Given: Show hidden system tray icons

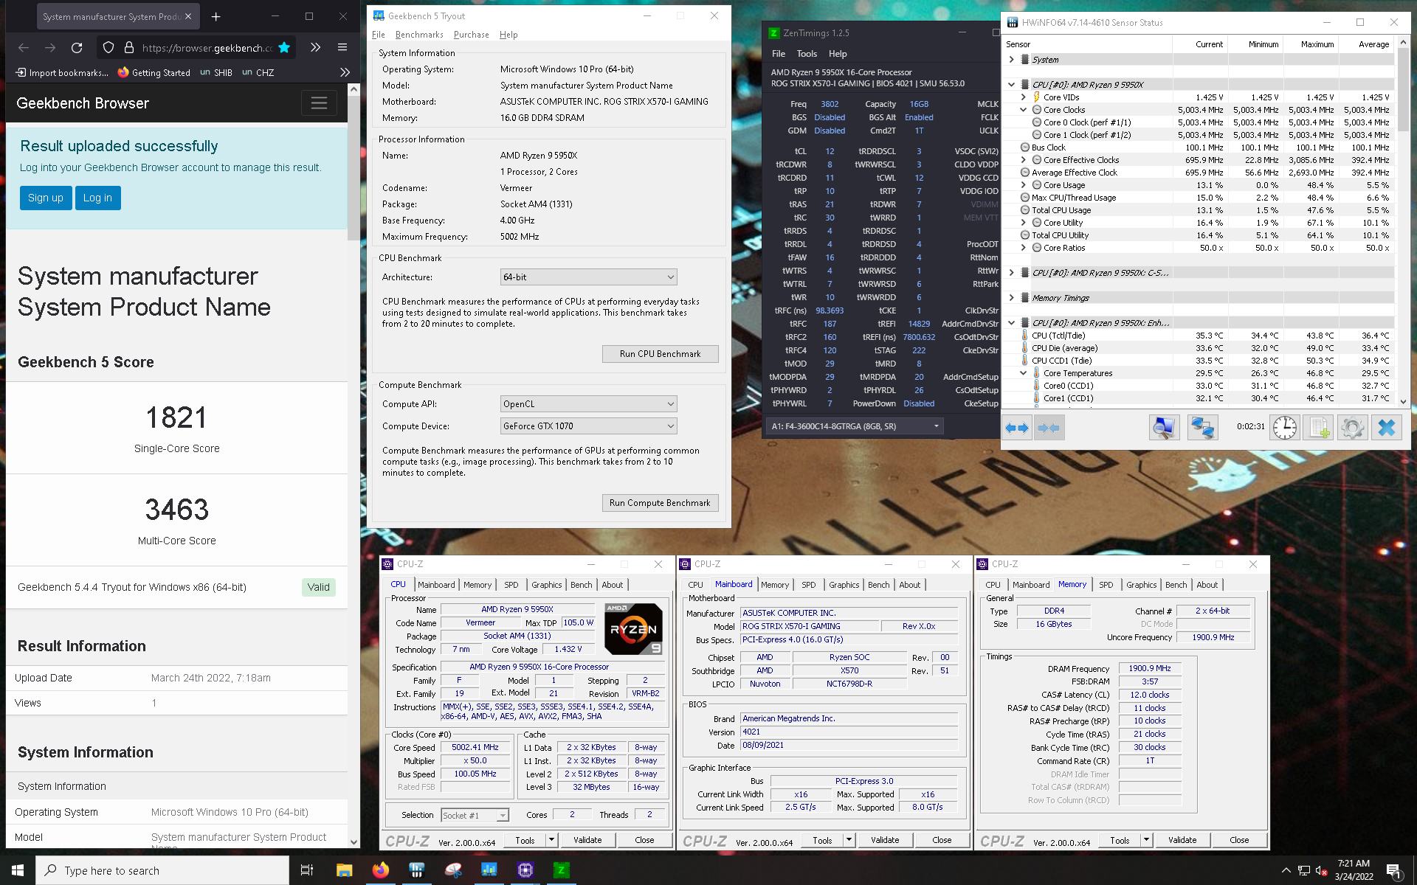Looking at the screenshot, I should click(1286, 870).
